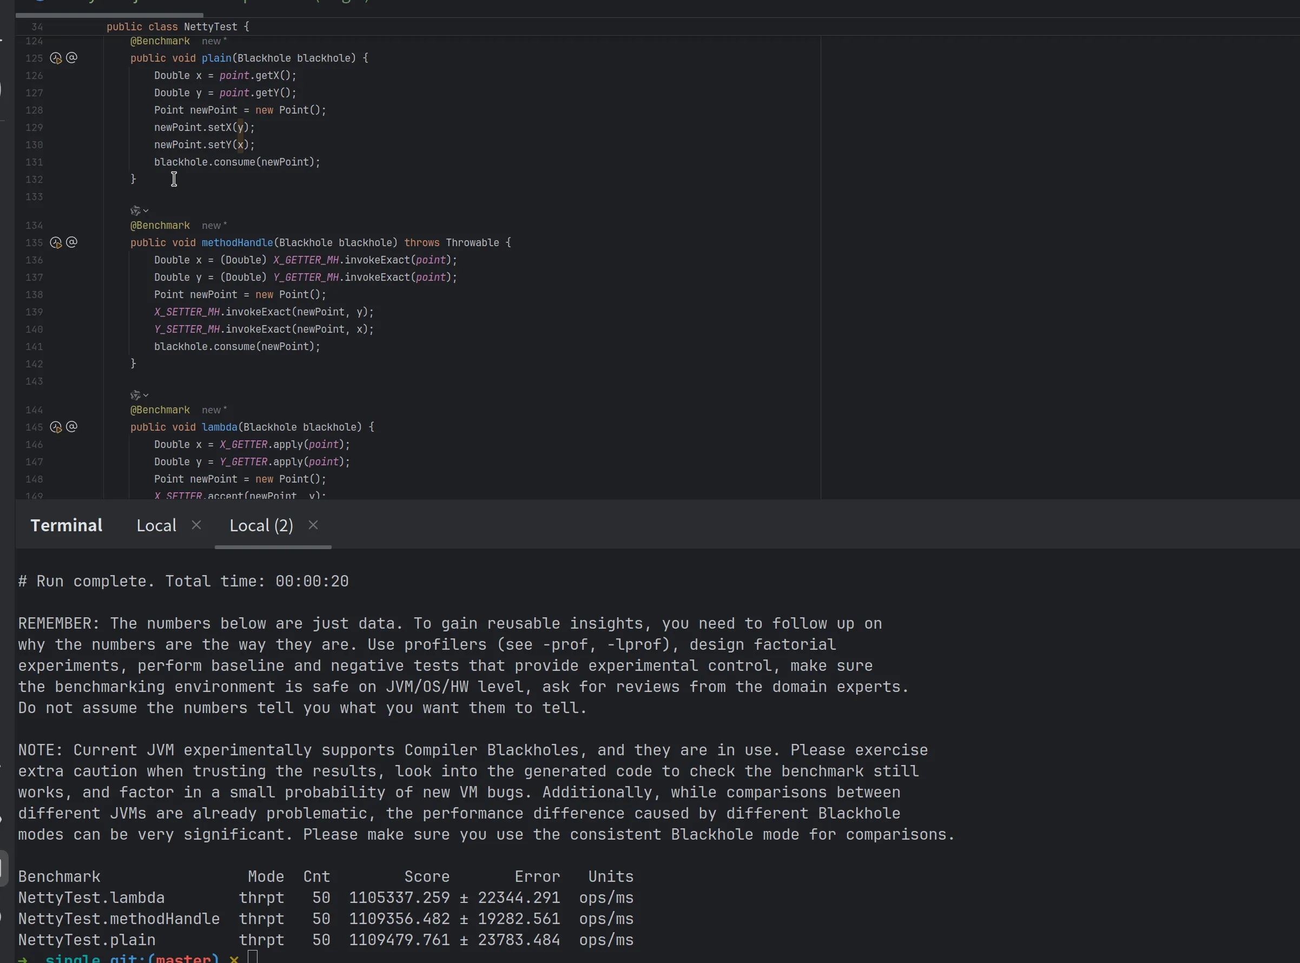Image resolution: width=1300 pixels, height=963 pixels.
Task: Click the 'new *' author hint above plain
Action: (215, 42)
